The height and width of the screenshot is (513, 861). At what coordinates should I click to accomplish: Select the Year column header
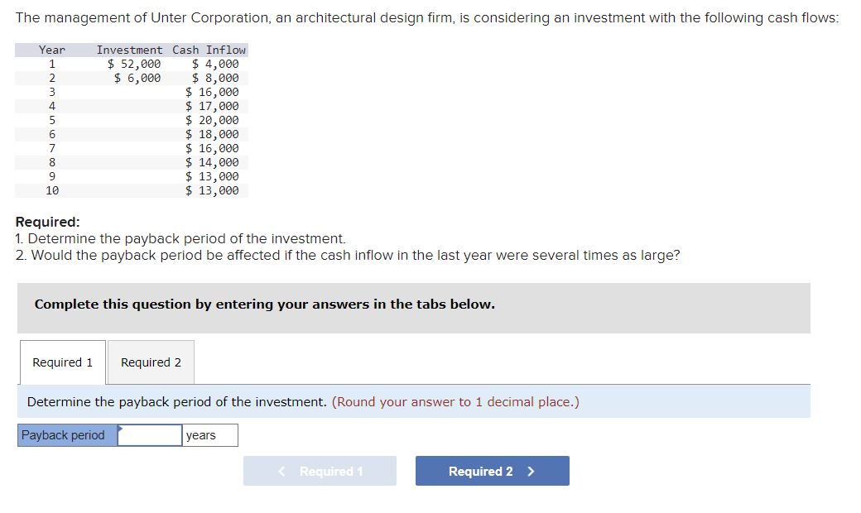tap(51, 50)
